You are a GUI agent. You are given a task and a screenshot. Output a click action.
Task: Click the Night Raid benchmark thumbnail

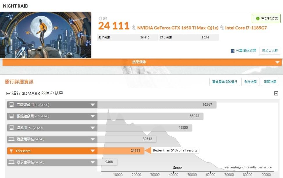45,35
